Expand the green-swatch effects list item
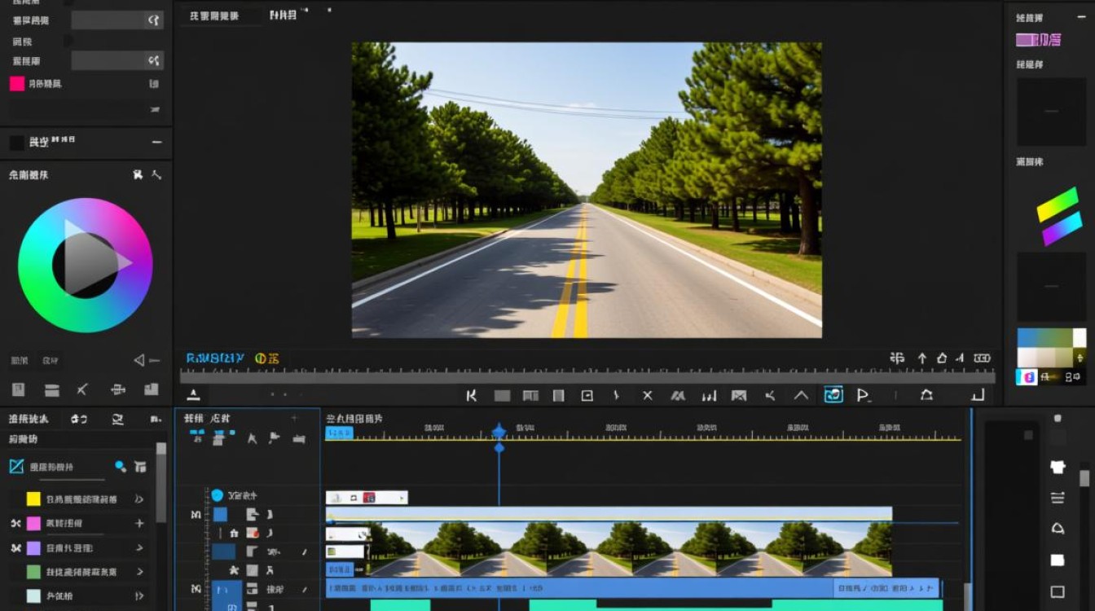The width and height of the screenshot is (1095, 611). pos(139,572)
